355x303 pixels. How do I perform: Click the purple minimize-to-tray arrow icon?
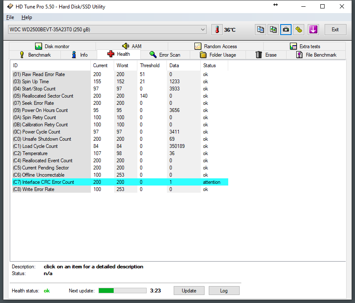pyautogui.click(x=313, y=30)
